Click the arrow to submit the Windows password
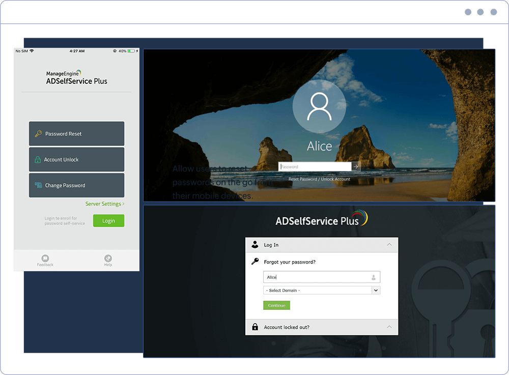This screenshot has height=375, width=509. point(355,166)
